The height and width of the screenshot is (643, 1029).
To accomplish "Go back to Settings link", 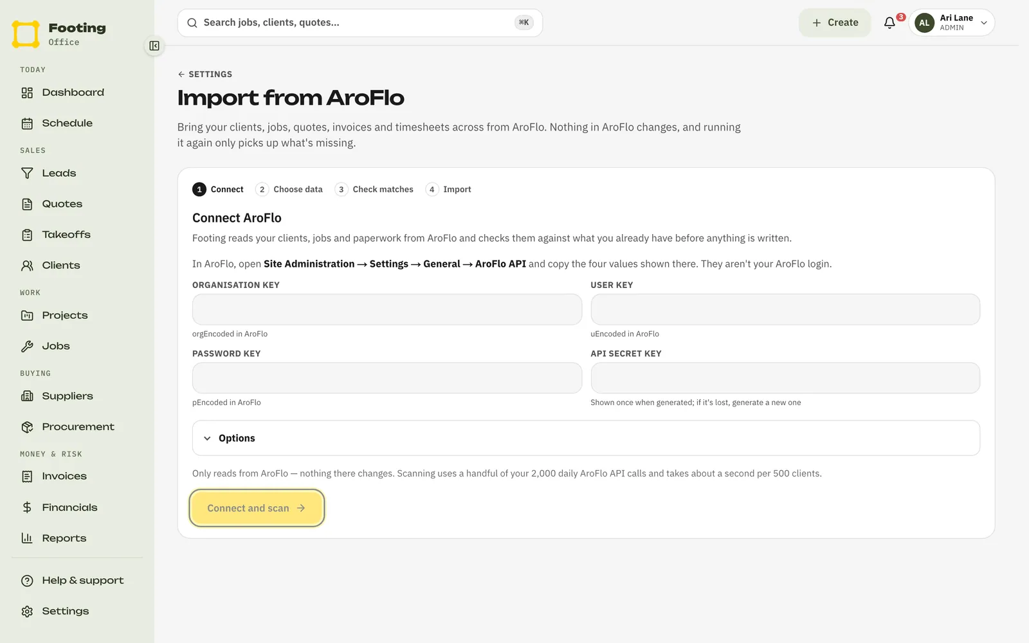I will (x=205, y=74).
